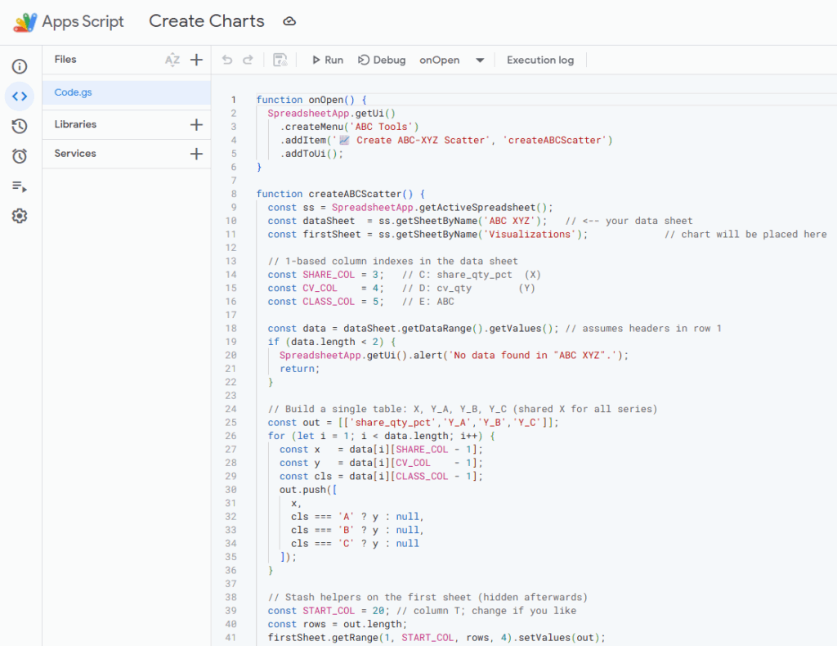
Task: Click the Save project disk icon
Action: point(280,60)
